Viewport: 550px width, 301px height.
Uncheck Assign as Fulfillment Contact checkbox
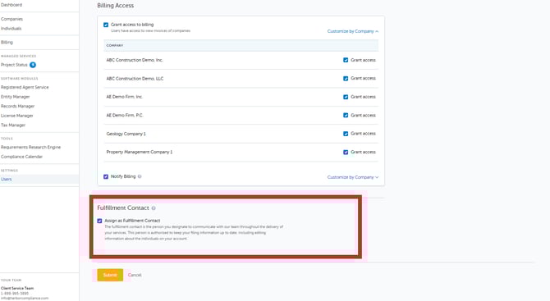point(99,221)
